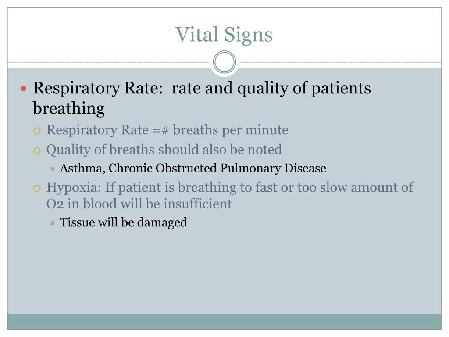Click the hollow bullet before Hypoxia line
This screenshot has height=337, width=449.
pyautogui.click(x=37, y=188)
